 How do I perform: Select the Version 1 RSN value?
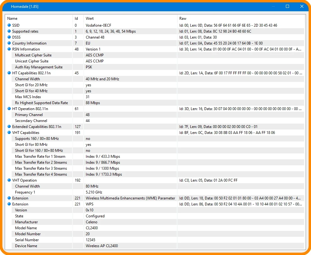93,49
